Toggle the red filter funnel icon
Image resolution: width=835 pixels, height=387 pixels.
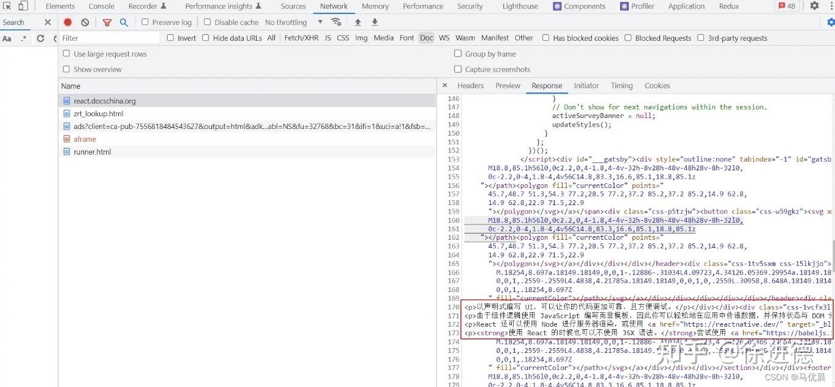[x=107, y=23]
